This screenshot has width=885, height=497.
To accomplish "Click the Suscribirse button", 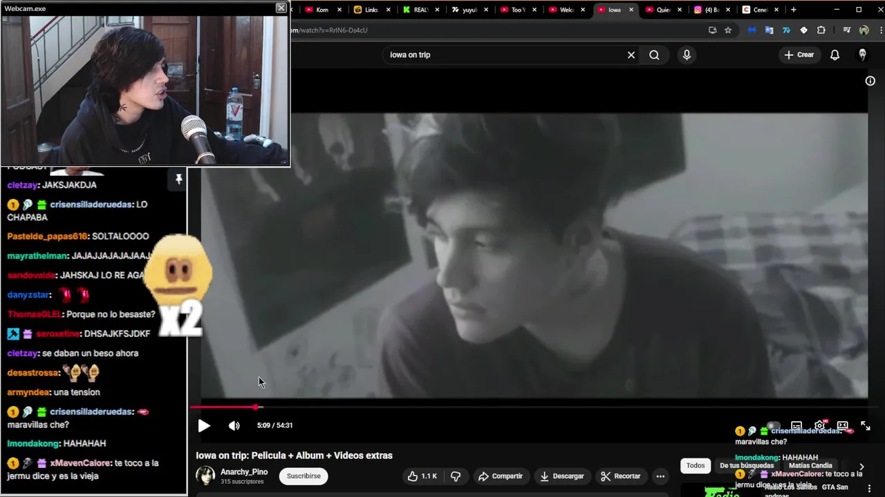I will point(304,476).
